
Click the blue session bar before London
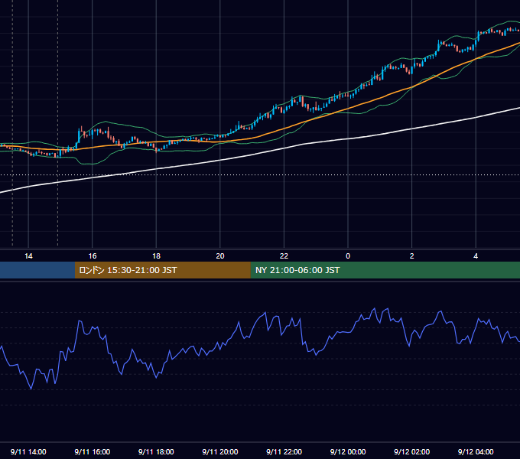(x=37, y=270)
